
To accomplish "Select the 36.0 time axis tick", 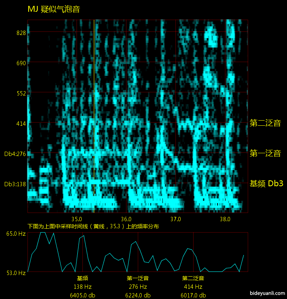I will pyautogui.click(x=126, y=219).
